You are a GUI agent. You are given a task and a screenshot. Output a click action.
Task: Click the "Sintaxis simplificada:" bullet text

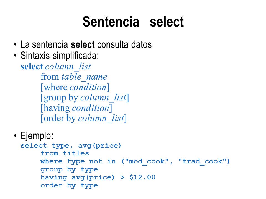60,56
